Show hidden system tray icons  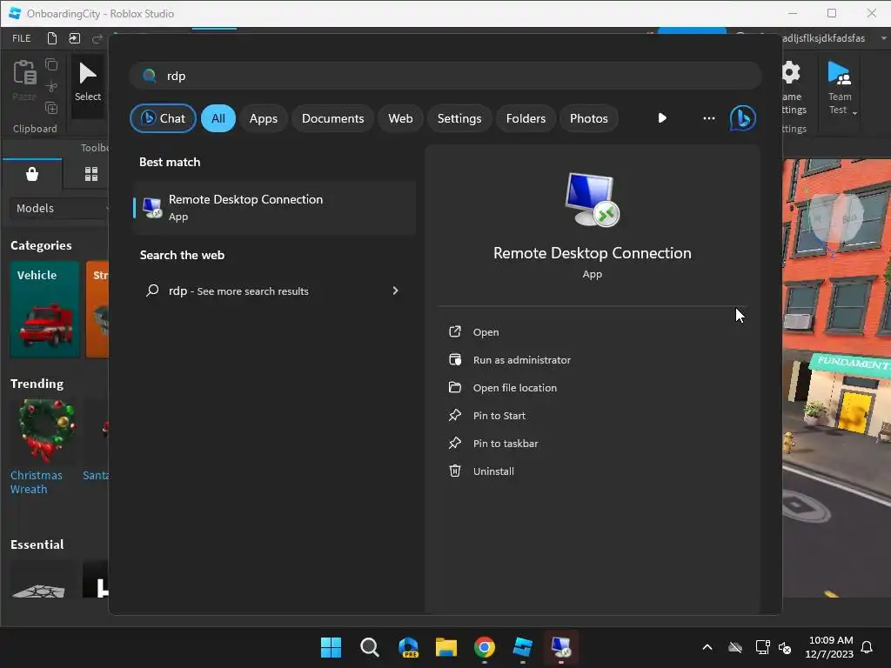[x=707, y=647]
